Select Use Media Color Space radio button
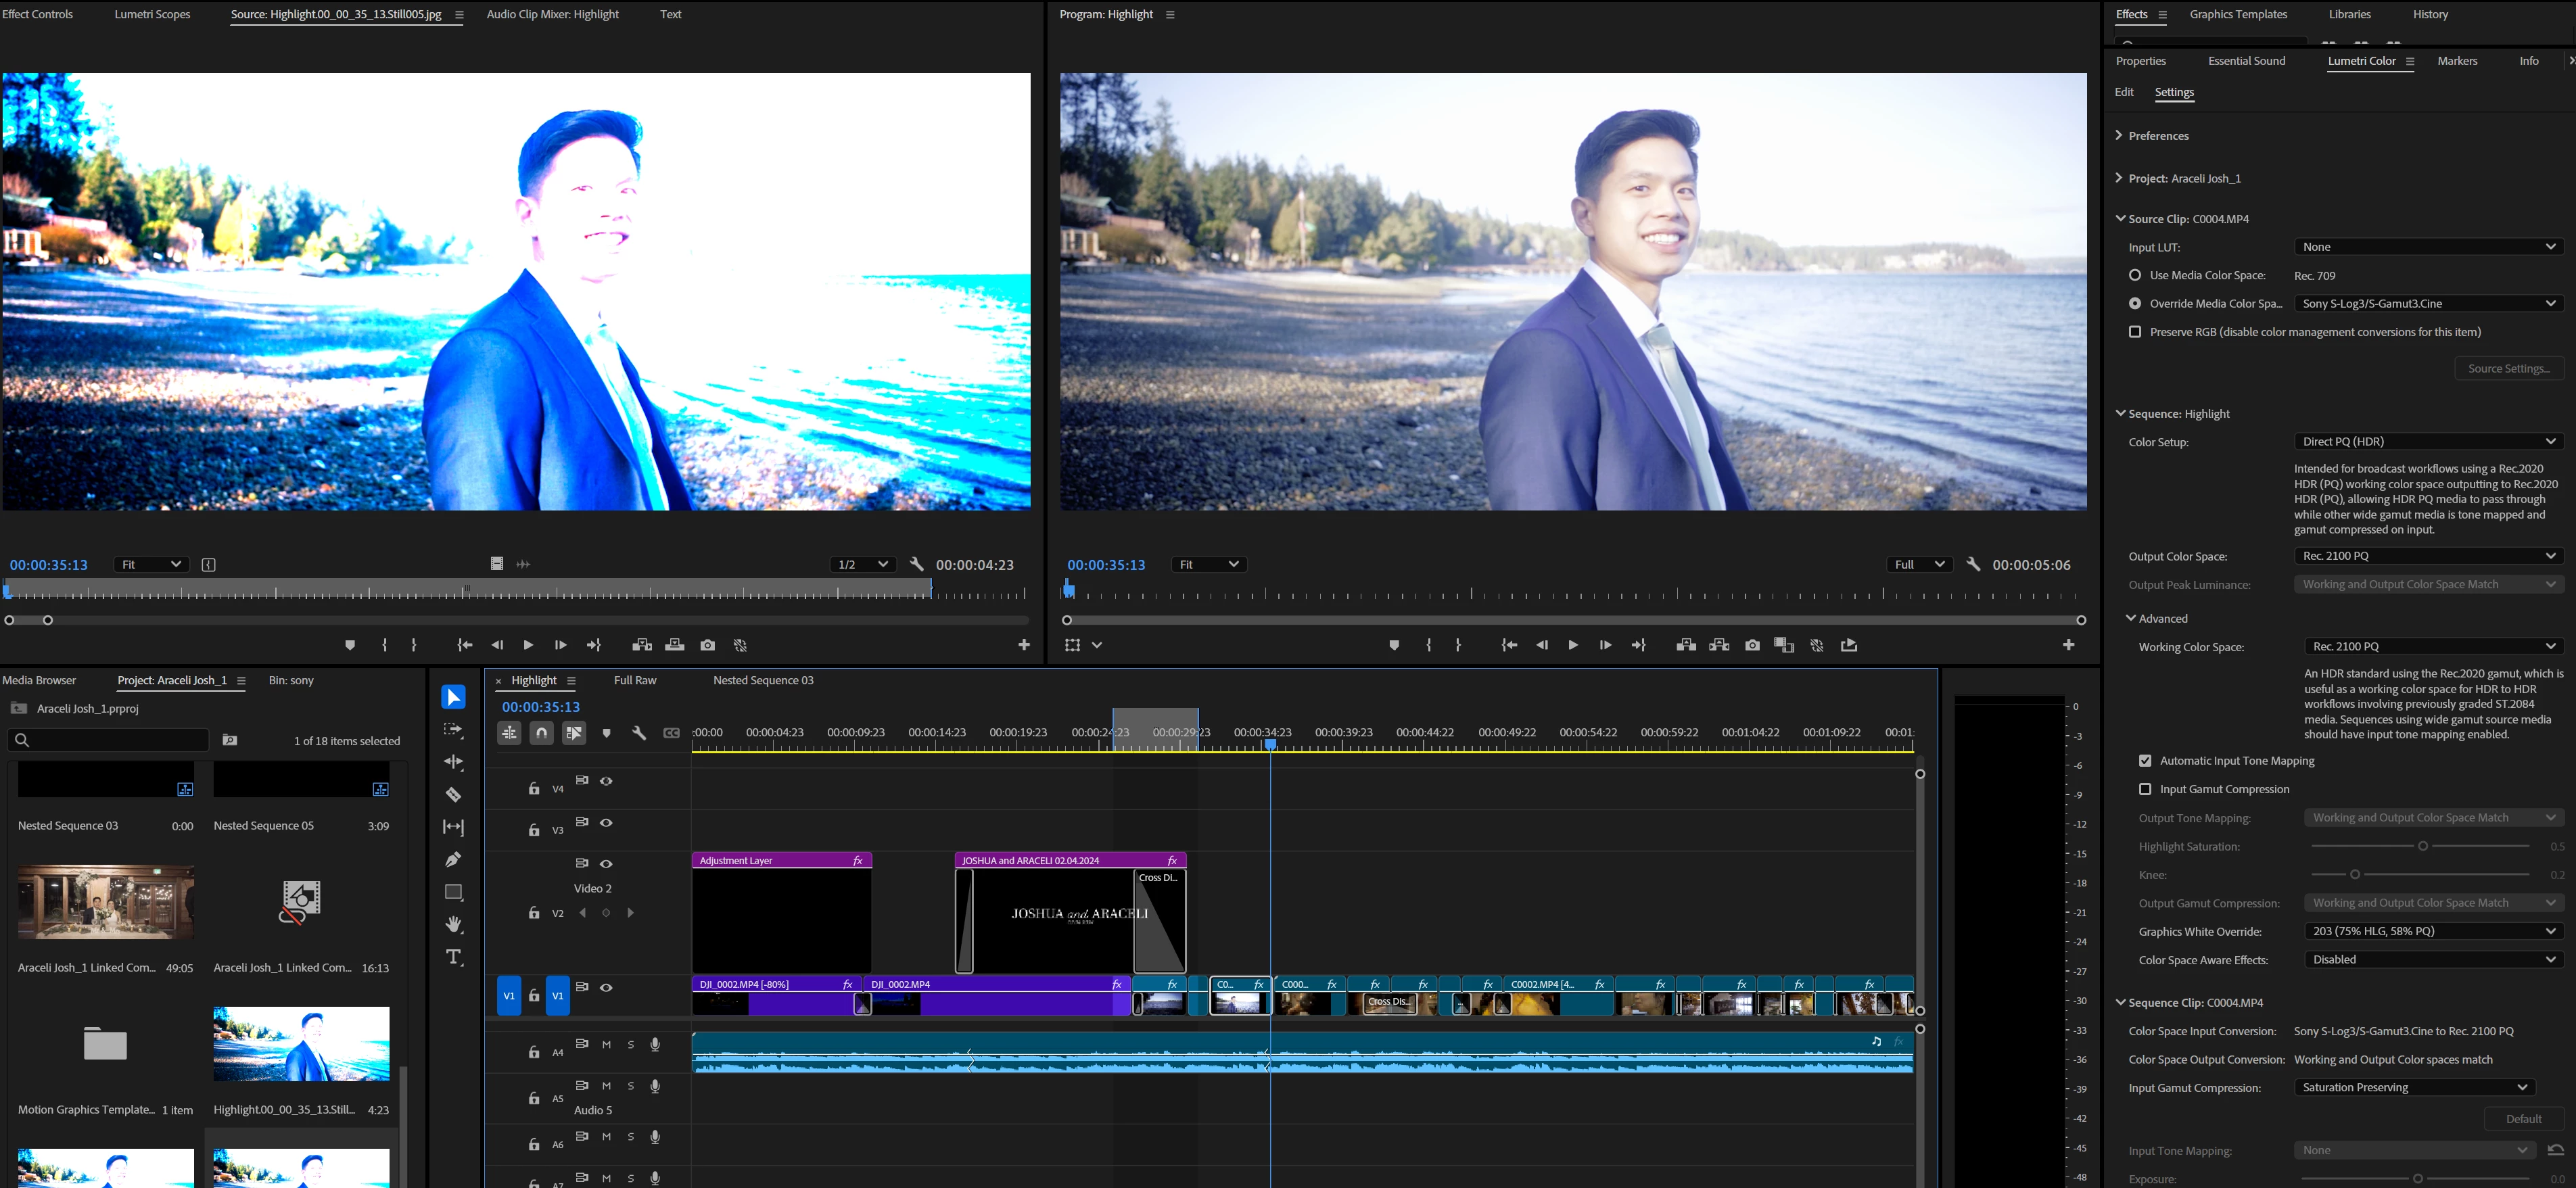2576x1188 pixels. click(x=2135, y=275)
